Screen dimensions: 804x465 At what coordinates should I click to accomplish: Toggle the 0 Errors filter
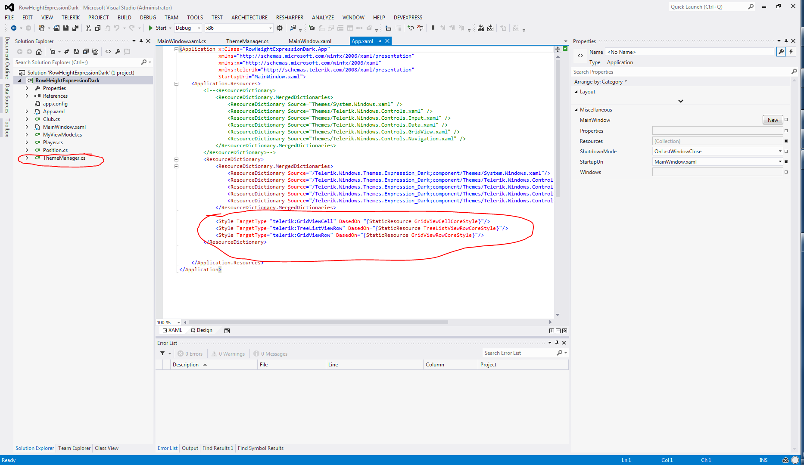[190, 354]
